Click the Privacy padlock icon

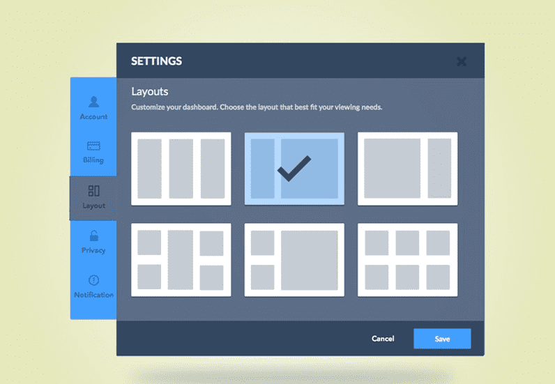(x=93, y=236)
